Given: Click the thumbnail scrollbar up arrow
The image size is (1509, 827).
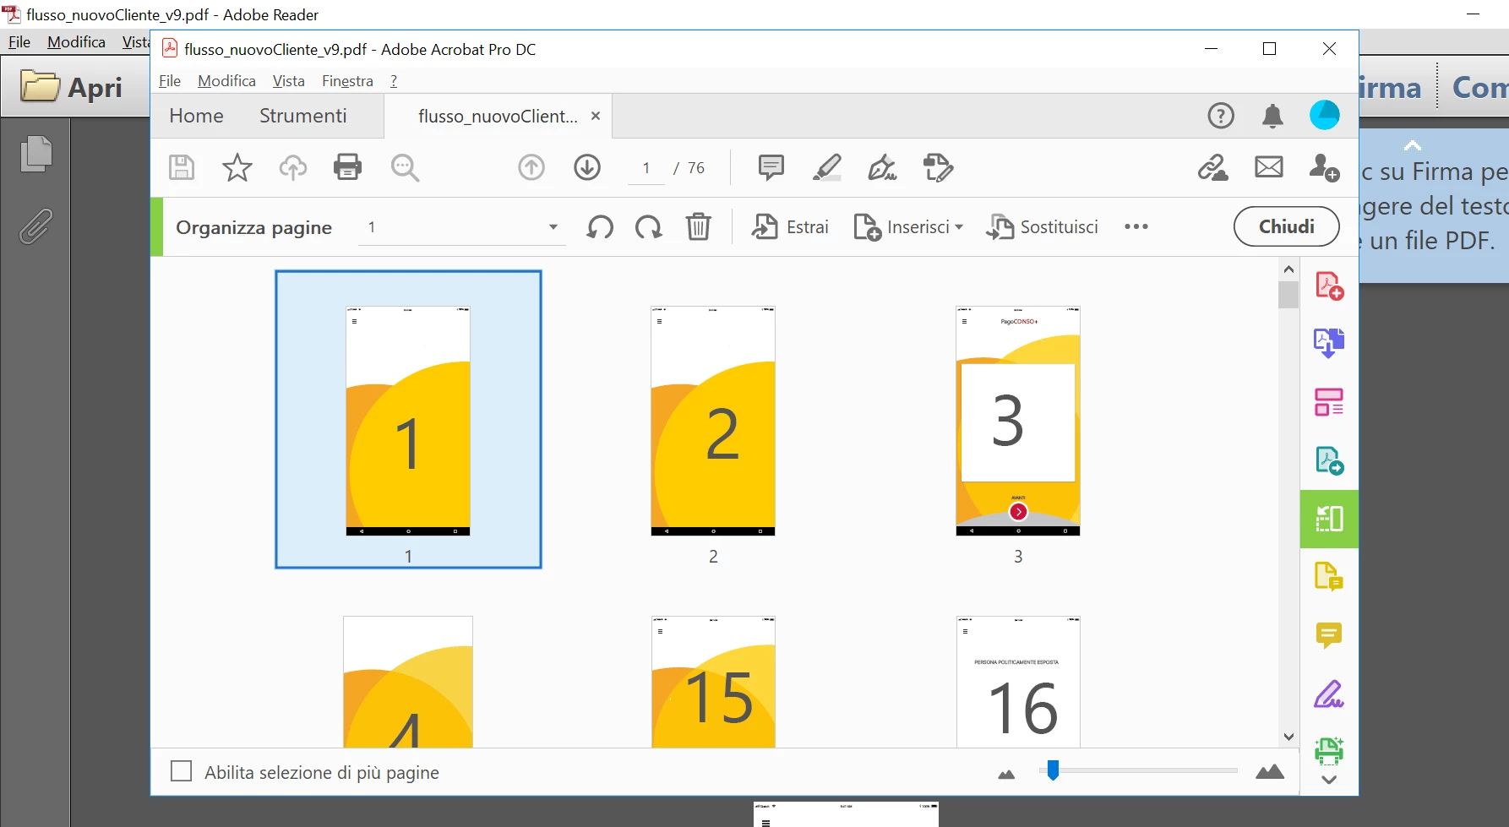Looking at the screenshot, I should pyautogui.click(x=1288, y=269).
